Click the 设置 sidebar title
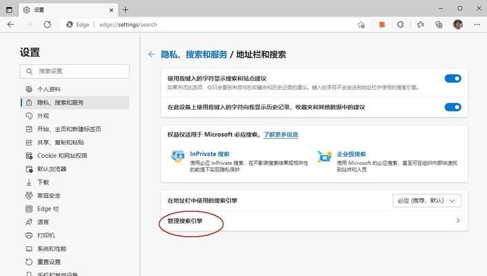Image resolution: width=487 pixels, height=276 pixels. click(30, 52)
